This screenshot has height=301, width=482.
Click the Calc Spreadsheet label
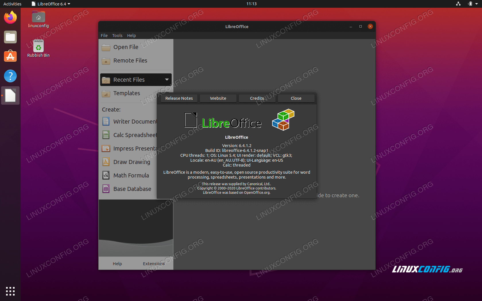[x=135, y=135]
